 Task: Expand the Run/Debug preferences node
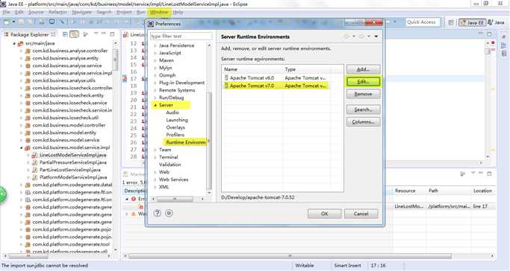(x=155, y=98)
